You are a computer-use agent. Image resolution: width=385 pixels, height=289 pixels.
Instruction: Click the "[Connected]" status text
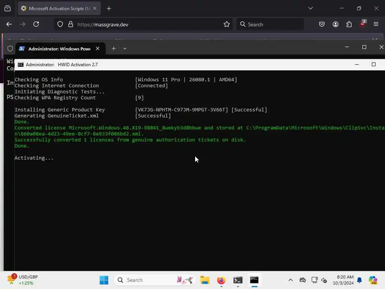[152, 86]
